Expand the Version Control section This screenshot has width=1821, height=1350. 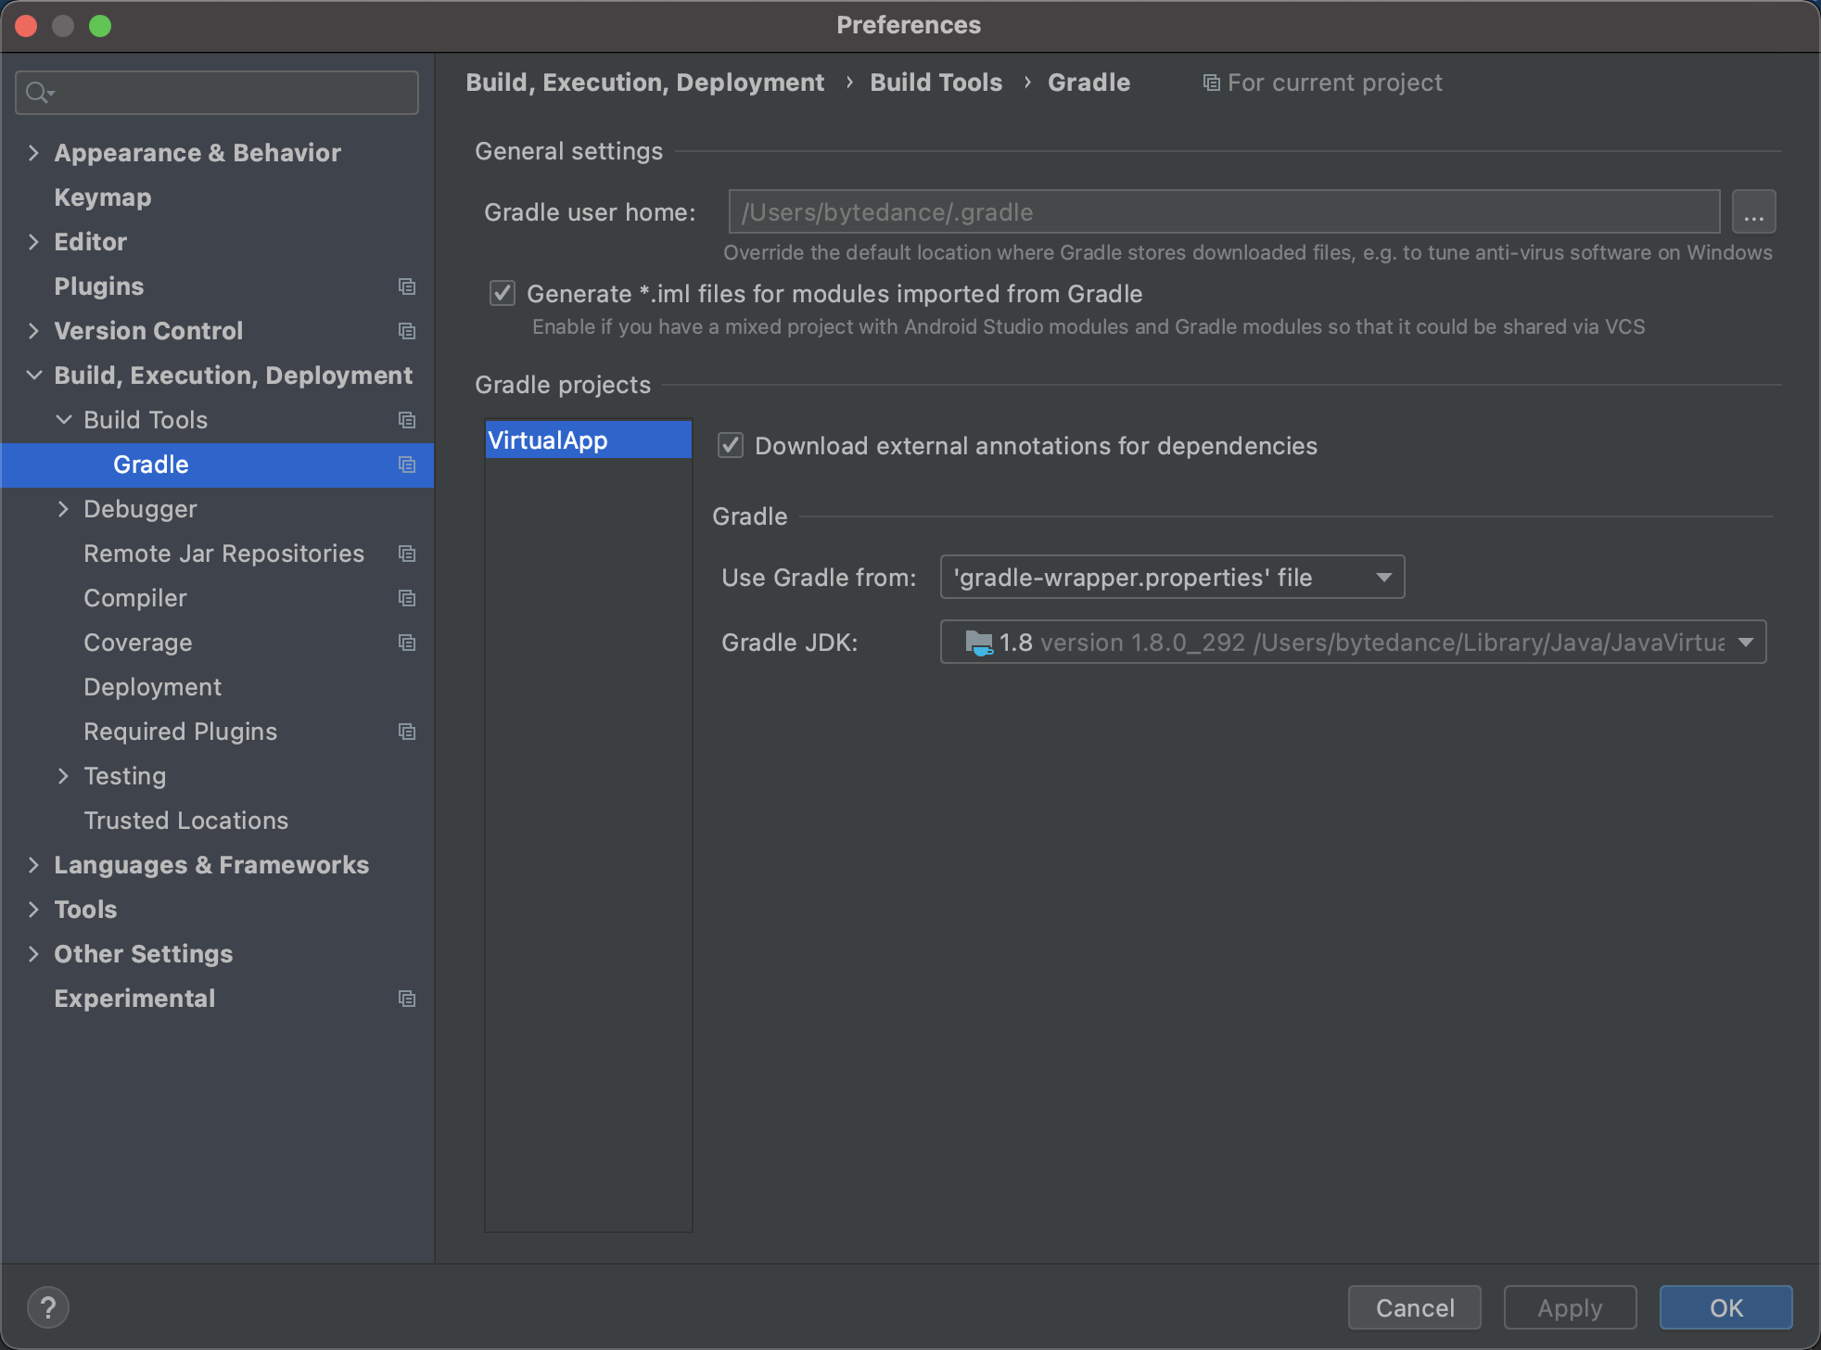(33, 331)
